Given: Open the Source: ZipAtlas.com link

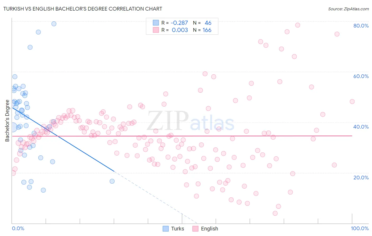Looking at the screenshot, I should [x=348, y=9].
